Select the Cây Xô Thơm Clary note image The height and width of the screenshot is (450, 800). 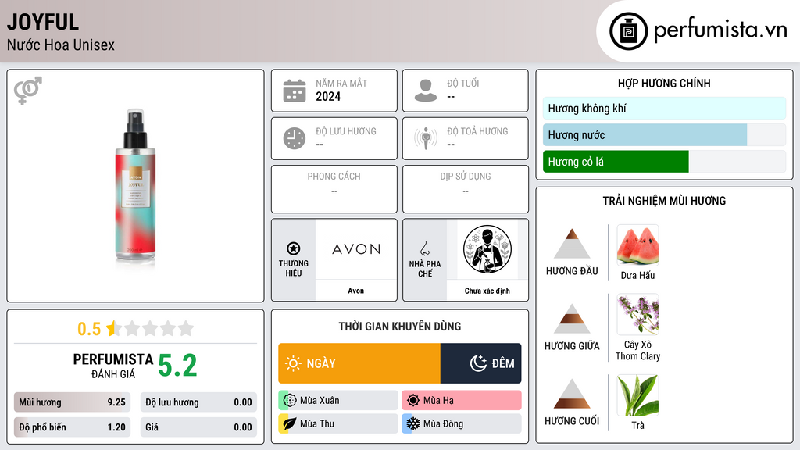point(637,314)
